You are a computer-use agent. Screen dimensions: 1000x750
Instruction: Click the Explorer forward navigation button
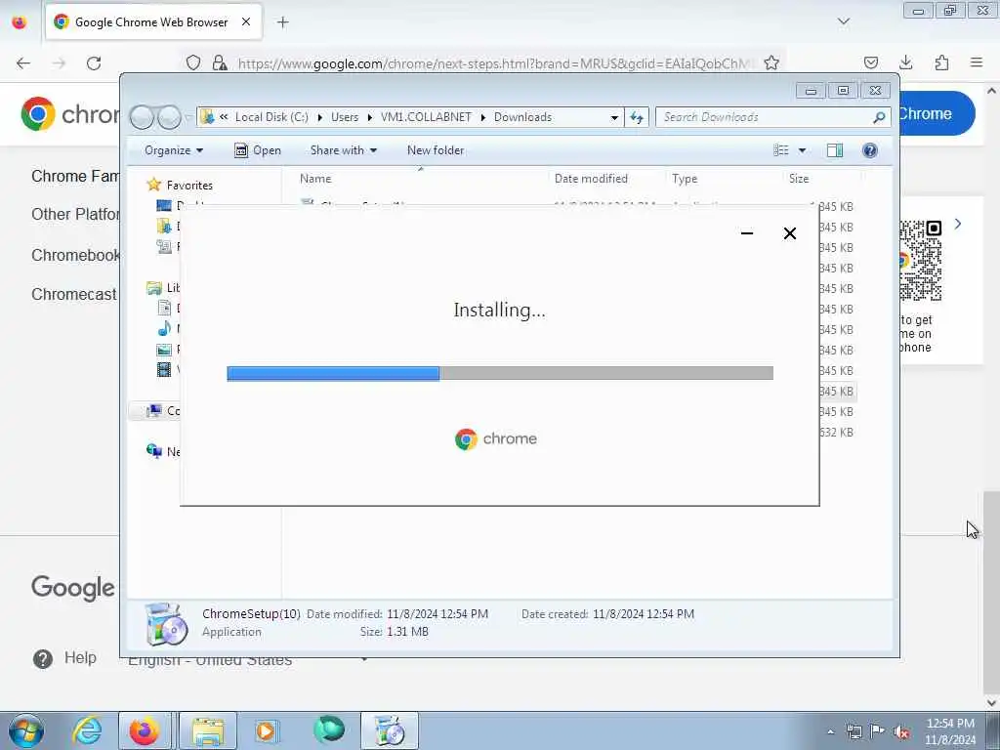pyautogui.click(x=169, y=117)
